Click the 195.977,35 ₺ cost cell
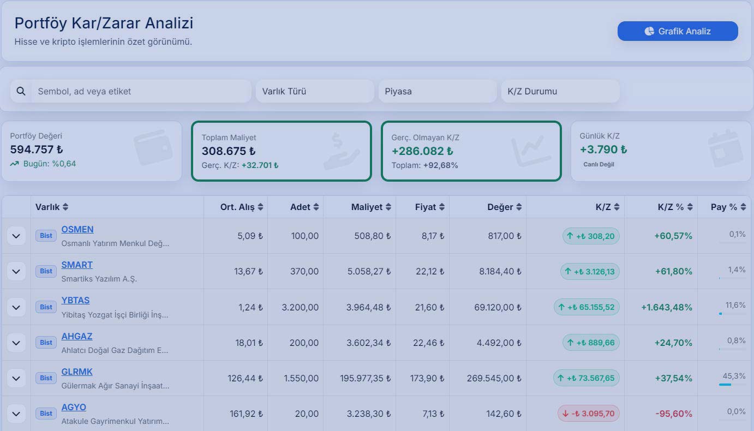The height and width of the screenshot is (431, 754). (x=365, y=378)
